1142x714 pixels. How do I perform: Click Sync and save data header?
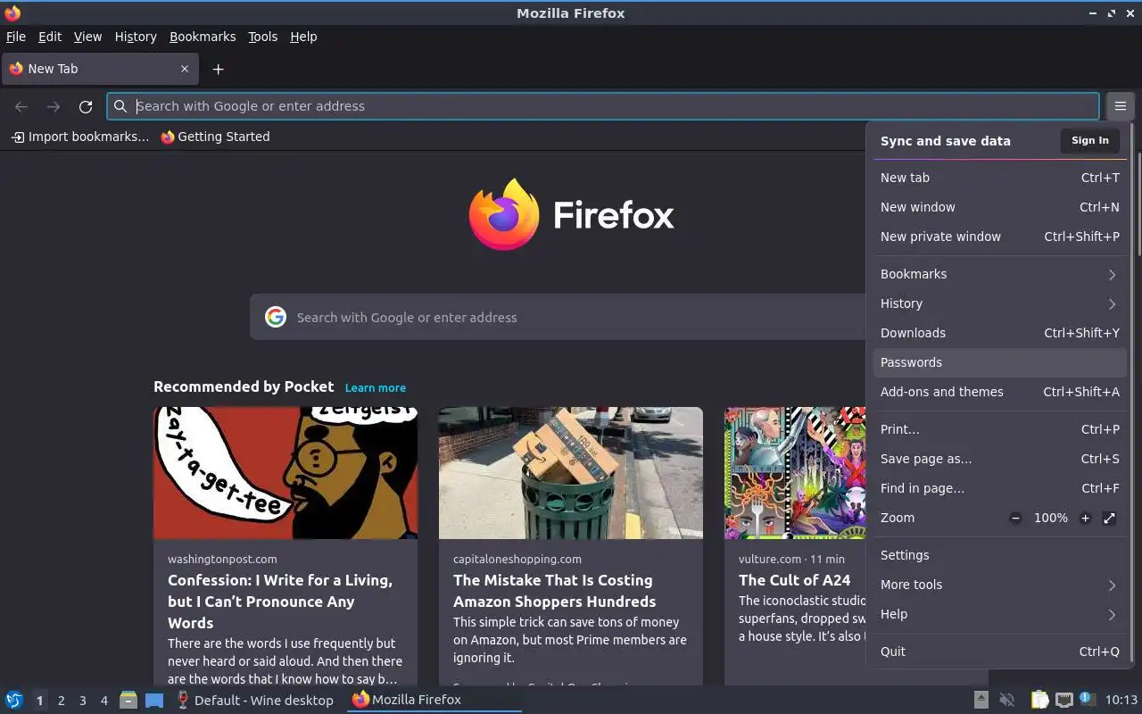tap(946, 141)
